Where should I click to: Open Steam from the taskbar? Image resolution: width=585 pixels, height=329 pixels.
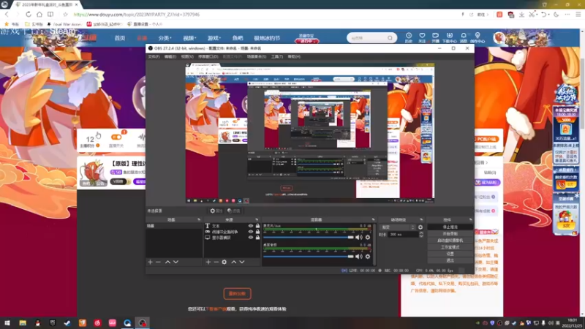click(67, 323)
